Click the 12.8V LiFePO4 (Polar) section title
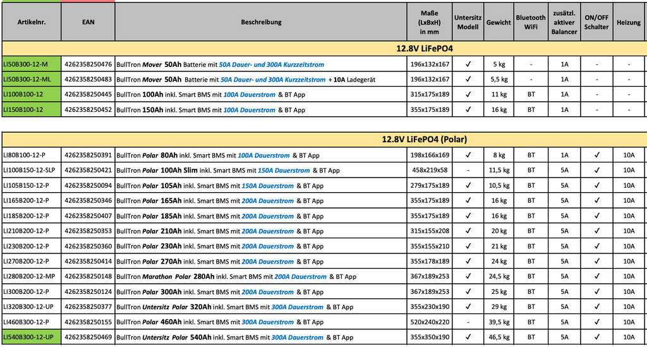The height and width of the screenshot is (347, 647). (x=424, y=139)
